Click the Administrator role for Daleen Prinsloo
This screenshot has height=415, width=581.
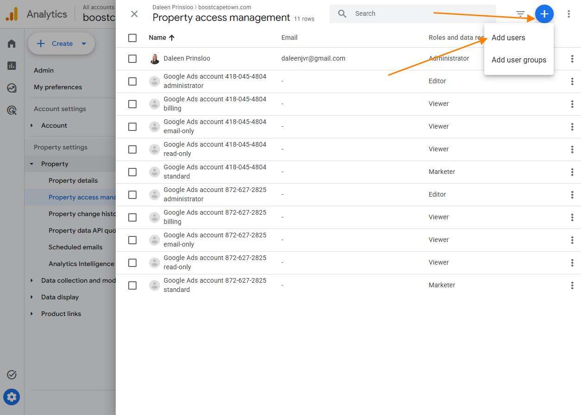point(449,58)
